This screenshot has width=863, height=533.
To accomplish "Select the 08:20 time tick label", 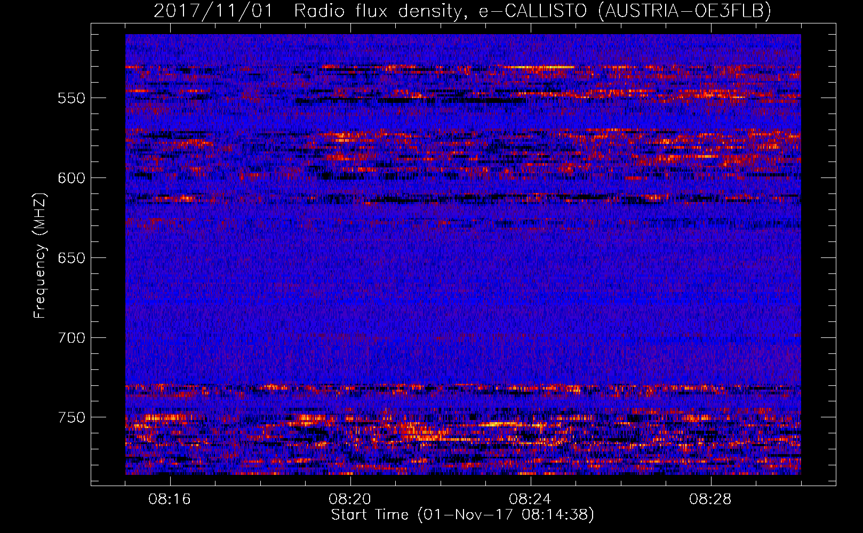I will (x=350, y=499).
